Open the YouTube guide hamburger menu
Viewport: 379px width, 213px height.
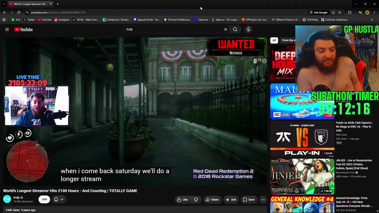click(x=7, y=29)
